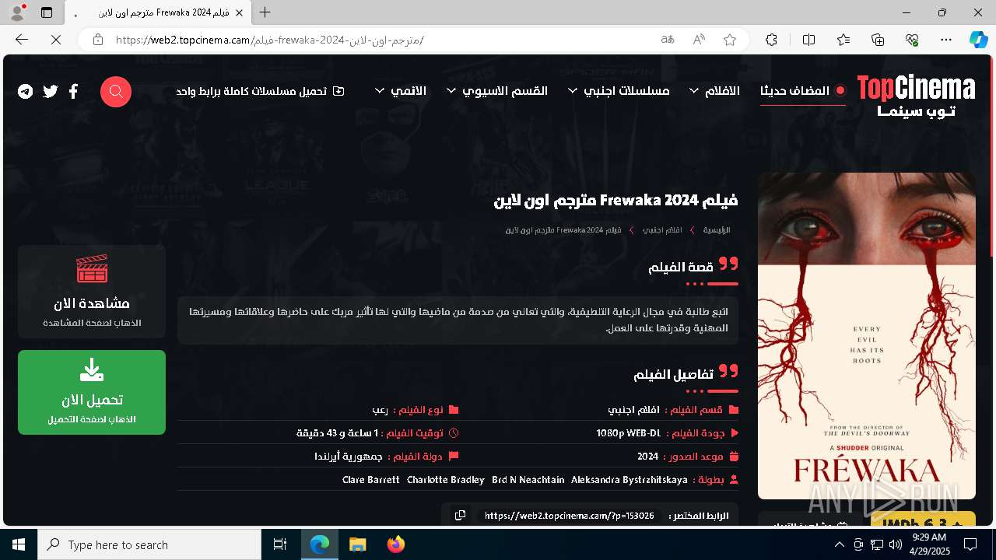Open tab actions menu icon
Screen dimensions: 996x560
tap(47, 12)
